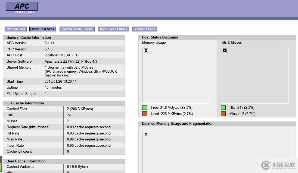This screenshot has height=173, width=298.
Task: Click the APC Host value localhost (MZSX)
Action: pyautogui.click(x=61, y=55)
